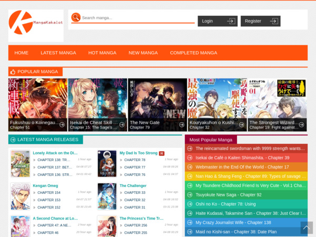The height and width of the screenshot is (237, 316).
Task: Click arrow icon beside reincarnated swordsman entry
Action: pos(190,149)
